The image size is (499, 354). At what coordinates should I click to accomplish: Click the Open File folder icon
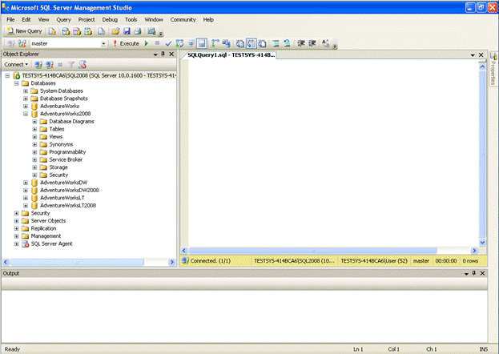pyautogui.click(x=115, y=31)
